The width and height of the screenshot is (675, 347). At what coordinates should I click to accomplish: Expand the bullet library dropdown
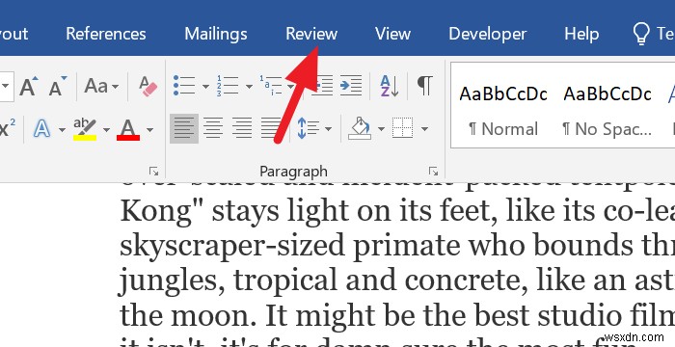coord(205,87)
